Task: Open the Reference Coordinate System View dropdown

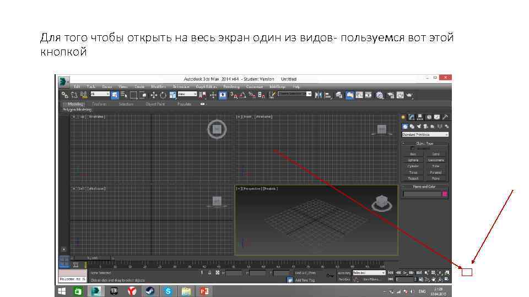Action: pyautogui.click(x=187, y=94)
